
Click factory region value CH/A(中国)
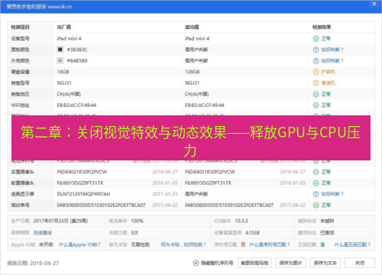click(69, 94)
